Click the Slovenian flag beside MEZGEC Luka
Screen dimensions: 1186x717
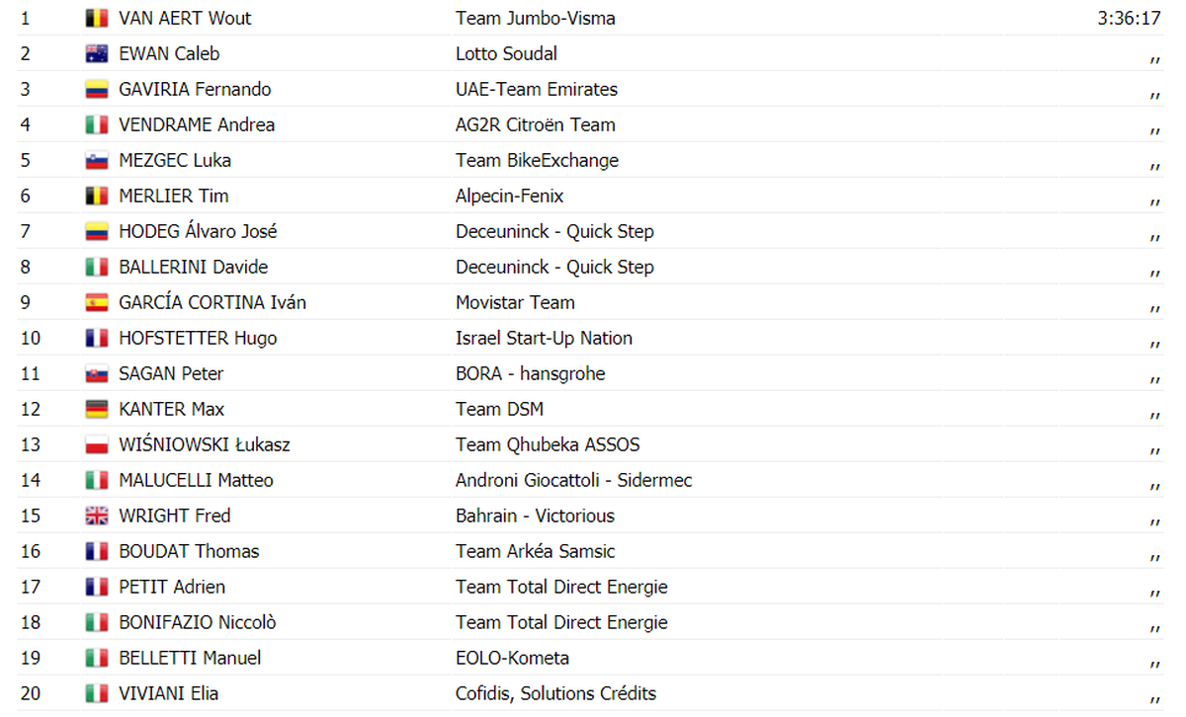pos(96,160)
